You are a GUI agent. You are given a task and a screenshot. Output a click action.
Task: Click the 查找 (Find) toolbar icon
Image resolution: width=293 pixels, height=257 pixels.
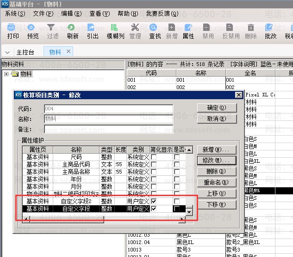[155, 31]
